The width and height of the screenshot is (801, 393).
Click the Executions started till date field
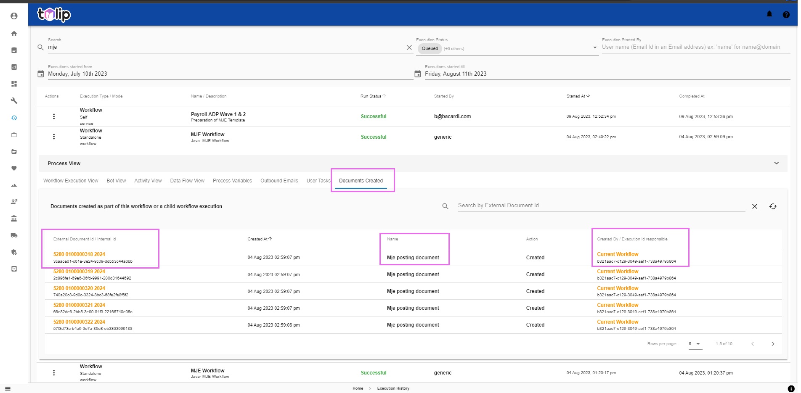click(607, 74)
